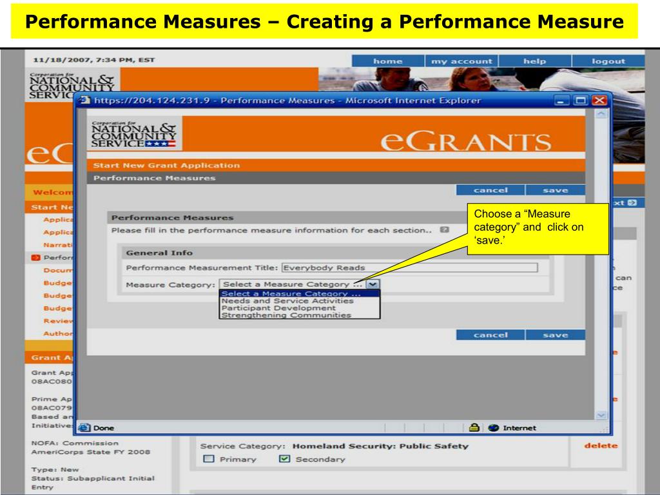Click the National & Community Service logo in popup
Screen dimensions: 660x495
134,135
